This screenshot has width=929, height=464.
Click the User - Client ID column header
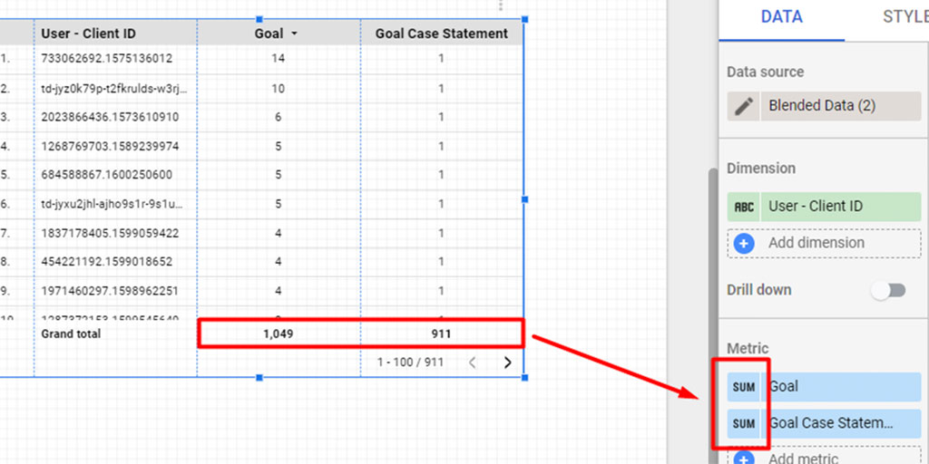click(x=89, y=34)
